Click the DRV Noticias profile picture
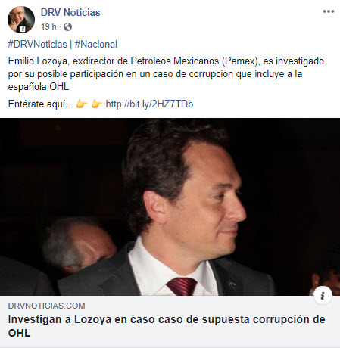This screenshot has width=340, height=348. [x=21, y=20]
